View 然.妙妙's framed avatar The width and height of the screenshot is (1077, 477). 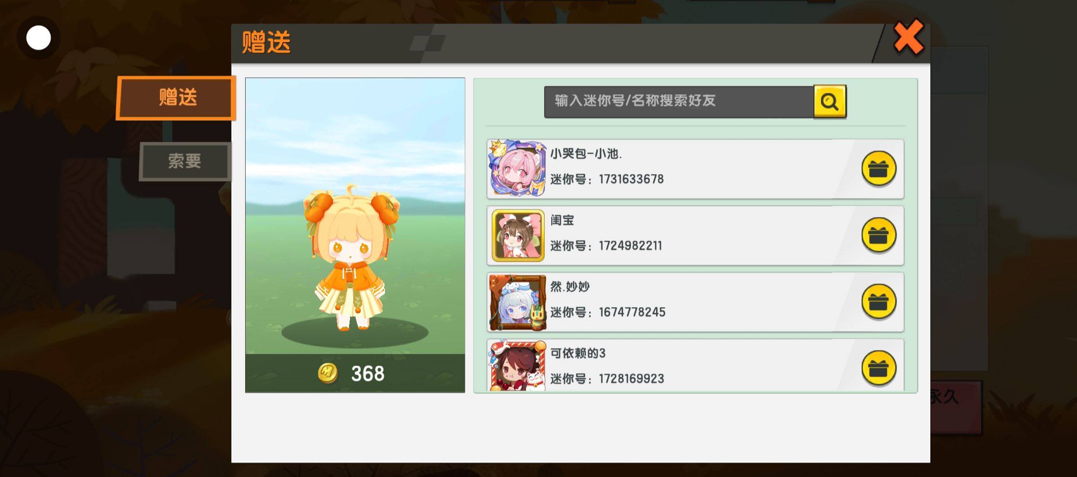pos(517,302)
